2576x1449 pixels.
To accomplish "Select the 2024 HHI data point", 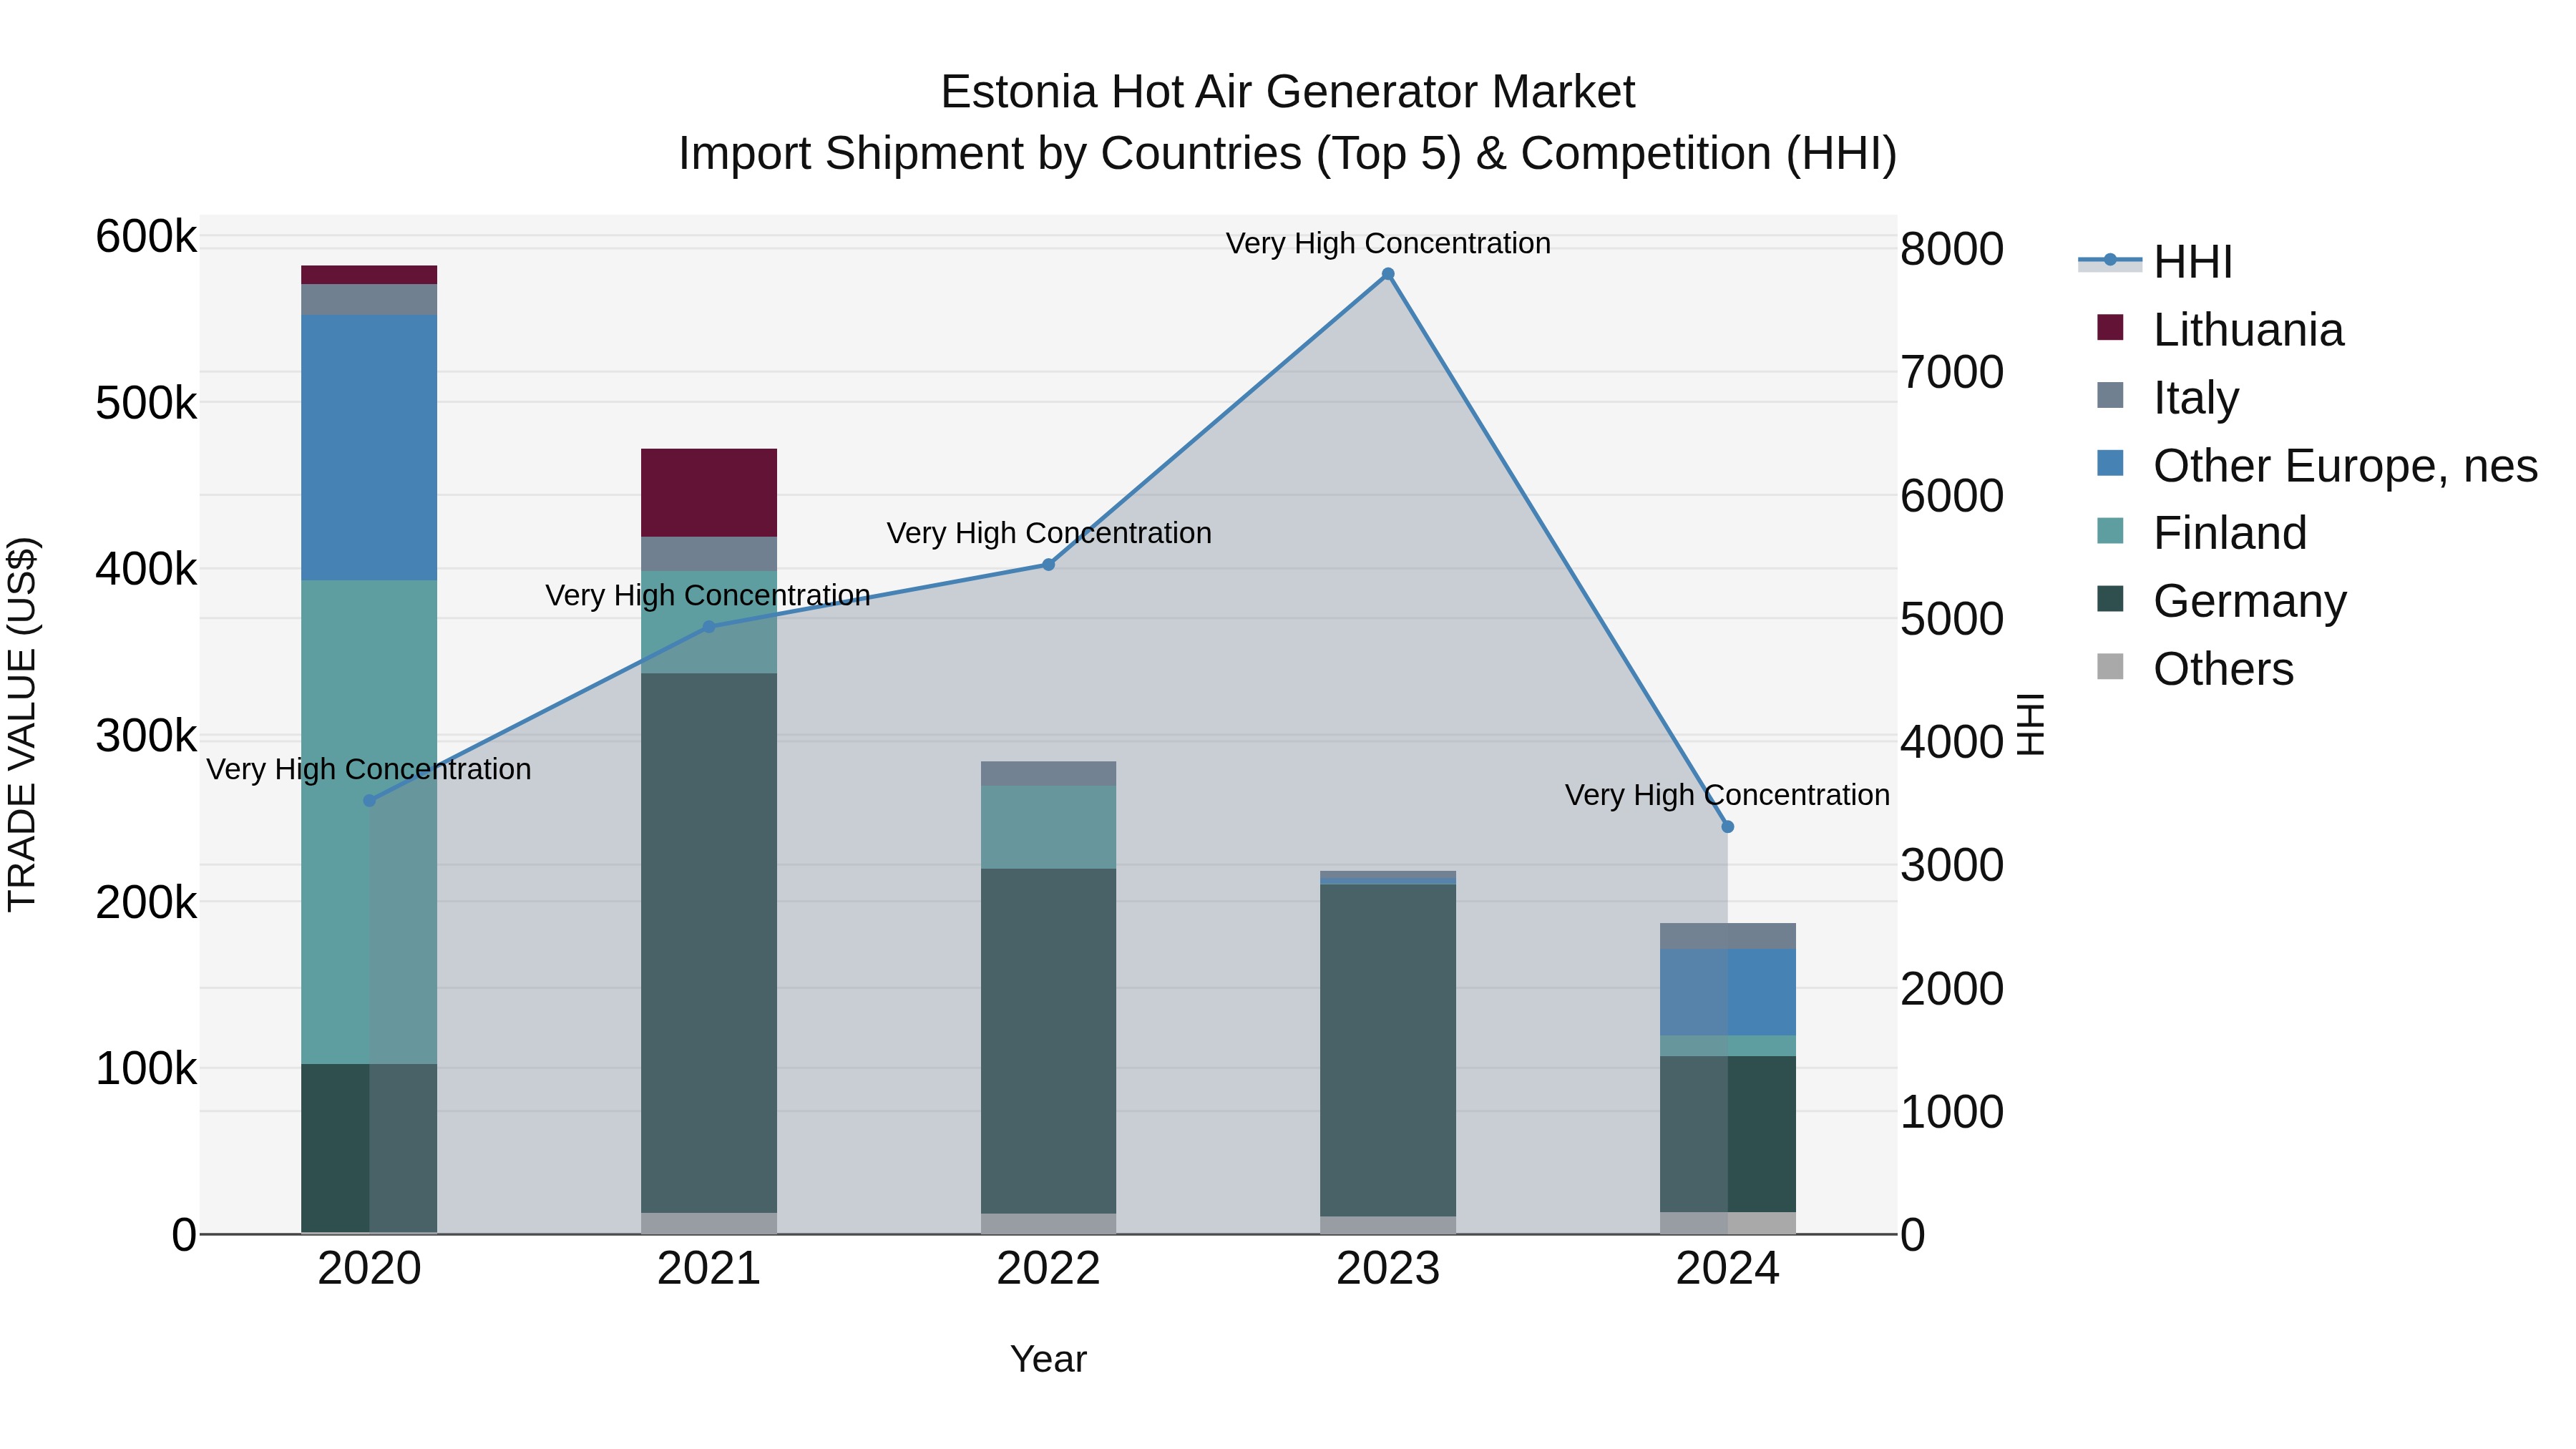I will [x=1727, y=827].
